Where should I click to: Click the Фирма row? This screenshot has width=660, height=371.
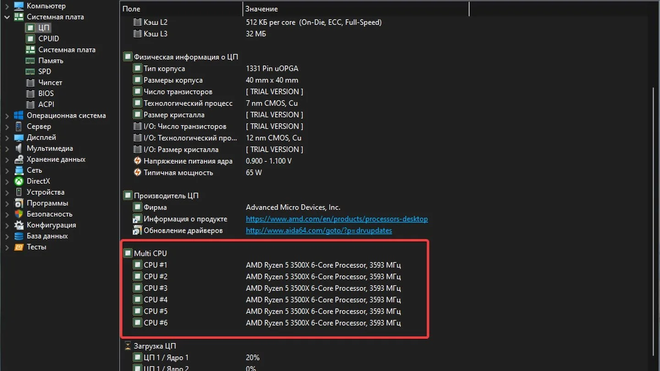236,207
